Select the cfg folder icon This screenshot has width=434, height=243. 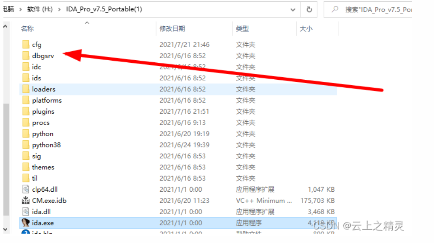coord(26,45)
